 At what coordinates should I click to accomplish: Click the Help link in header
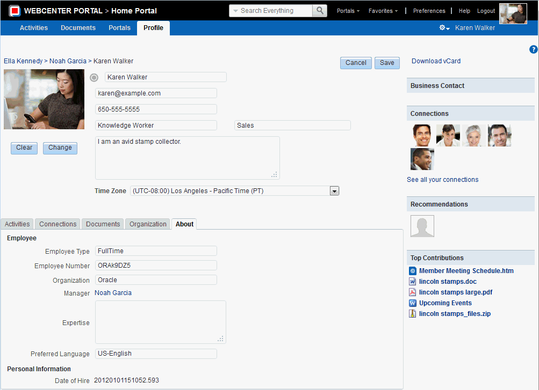click(464, 11)
